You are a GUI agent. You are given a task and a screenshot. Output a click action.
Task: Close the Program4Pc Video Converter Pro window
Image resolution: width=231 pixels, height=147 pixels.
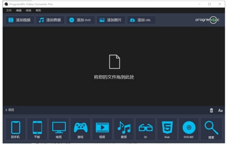[220, 4]
